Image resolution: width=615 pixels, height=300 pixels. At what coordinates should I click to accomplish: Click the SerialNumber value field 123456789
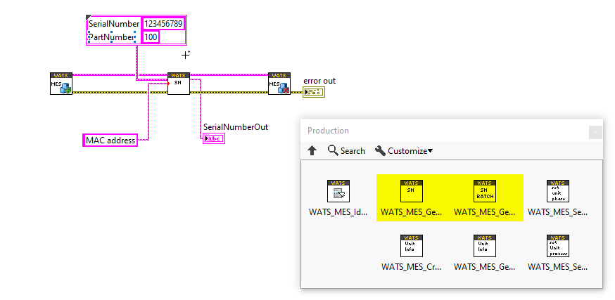click(163, 24)
